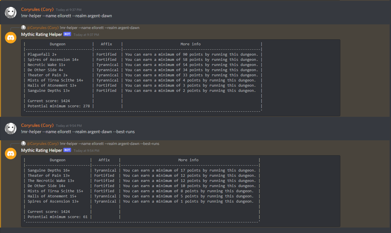The height and width of the screenshot is (233, 391).
Task: Click the command text !mr-helper --name ellorett --realm argent-dawn
Action: coord(67,16)
